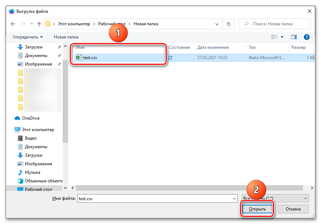
Task: Open recent locations dropdown chevron
Action: click(x=32, y=24)
